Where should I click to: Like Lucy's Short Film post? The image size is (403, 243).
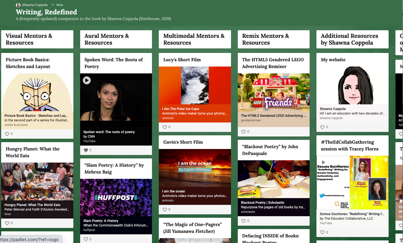[165, 127]
